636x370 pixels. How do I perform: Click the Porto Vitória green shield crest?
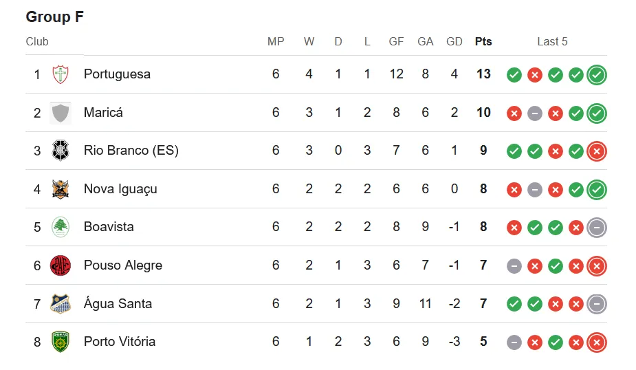(61, 342)
